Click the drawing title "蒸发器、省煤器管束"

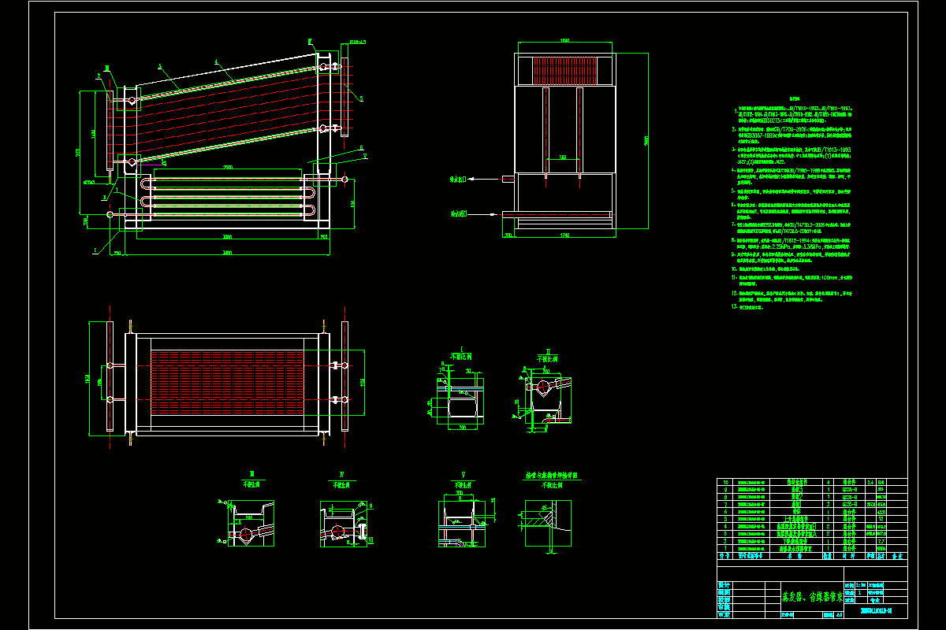click(x=812, y=597)
